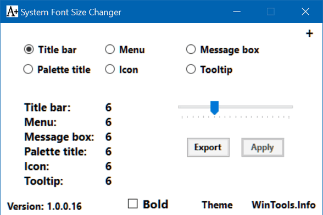Screen dimensions: 323x215
Task: Click the A+ app icon in title bar
Action: point(12,12)
